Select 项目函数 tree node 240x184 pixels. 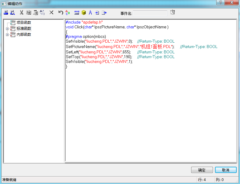24,23
